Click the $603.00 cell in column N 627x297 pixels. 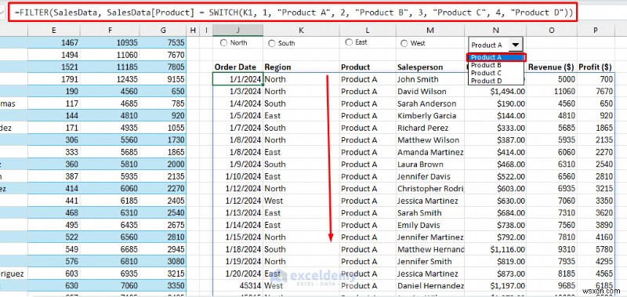495,189
